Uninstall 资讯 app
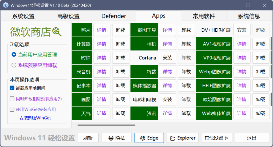The image size is (273, 147). tap(186, 113)
